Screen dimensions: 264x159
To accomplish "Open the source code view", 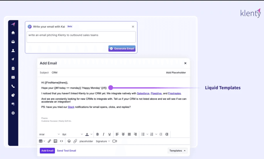I will click(x=62, y=141).
